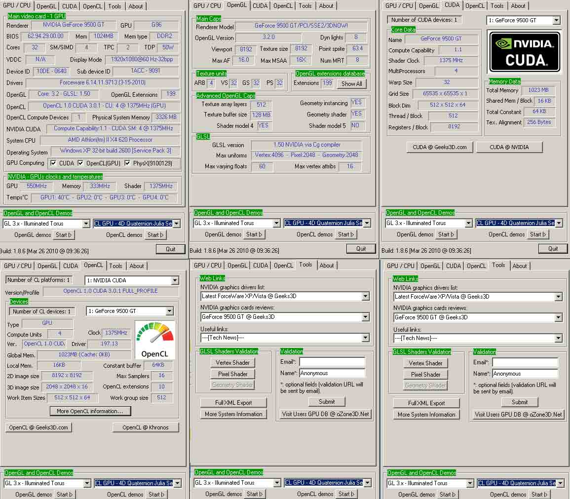Viewport: 570px width, 499px height.
Task: Toggle the OpenCL(GPU) checkbox under GPU Computing
Action: pyautogui.click(x=81, y=163)
